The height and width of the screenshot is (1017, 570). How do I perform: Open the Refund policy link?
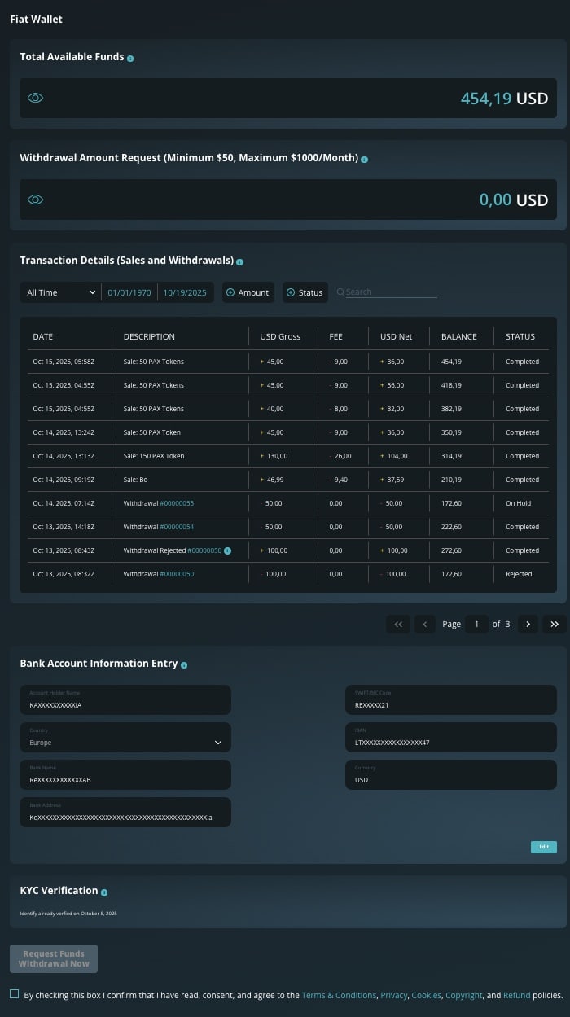tap(517, 995)
